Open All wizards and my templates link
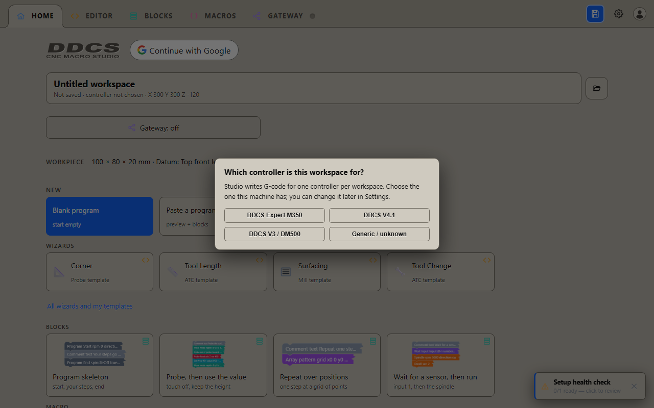Viewport: 654px width, 408px height. [90, 306]
